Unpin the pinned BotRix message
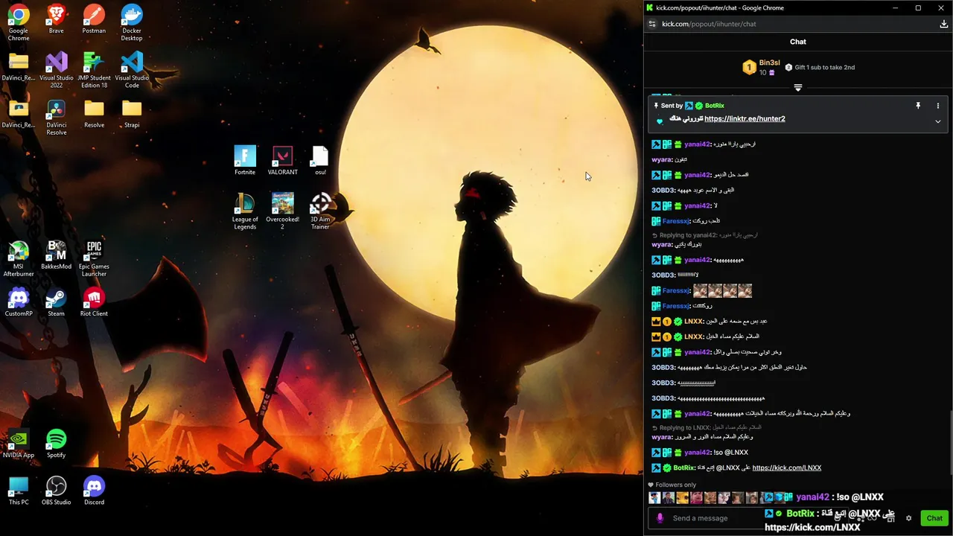Screen dimensions: 953x536 point(918,106)
